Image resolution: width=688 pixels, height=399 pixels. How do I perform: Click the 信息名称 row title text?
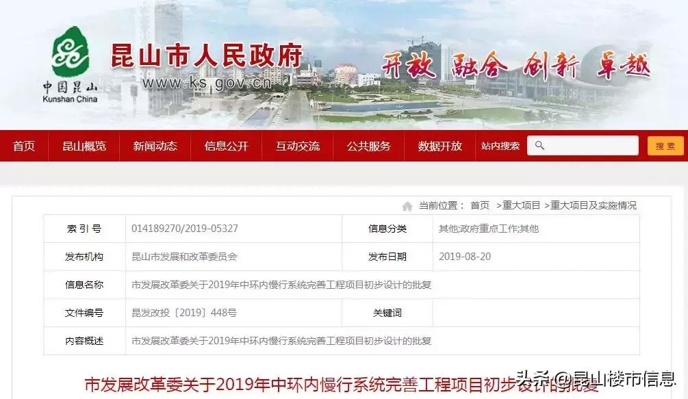[281, 285]
